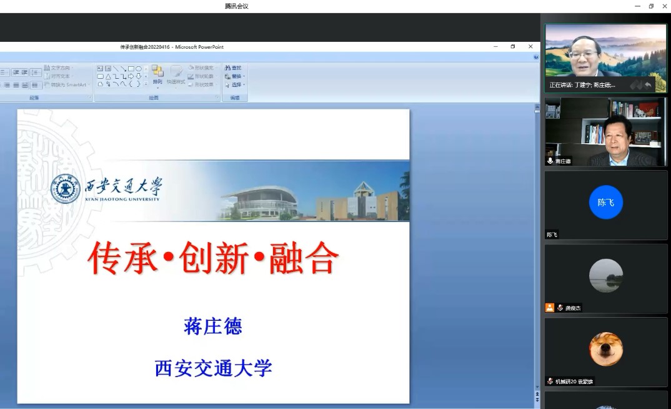Click the slide title 传承•创新•融合

213,258
